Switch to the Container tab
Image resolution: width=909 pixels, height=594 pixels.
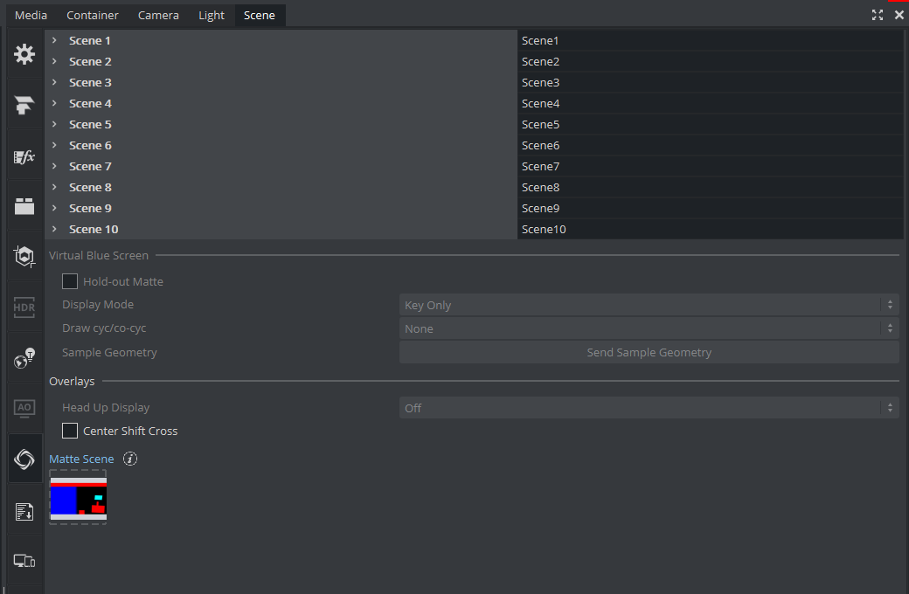coord(93,15)
